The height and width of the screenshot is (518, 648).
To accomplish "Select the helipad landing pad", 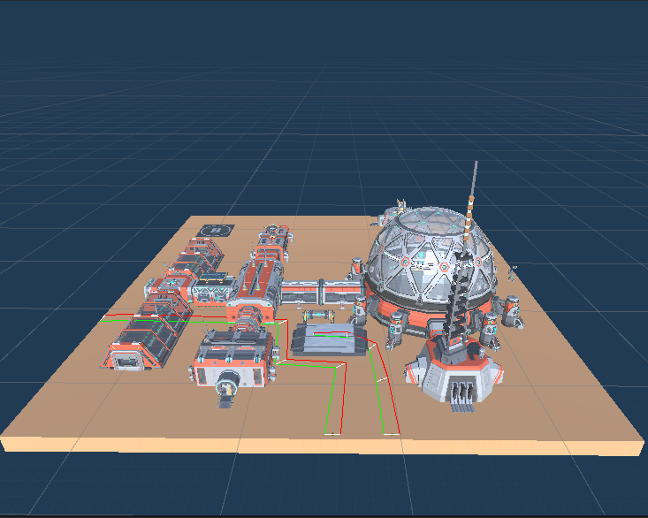I will pos(215,229).
